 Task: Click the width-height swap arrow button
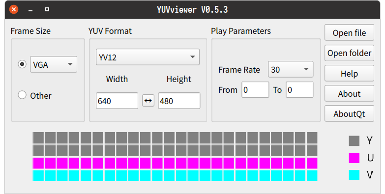tap(148, 101)
